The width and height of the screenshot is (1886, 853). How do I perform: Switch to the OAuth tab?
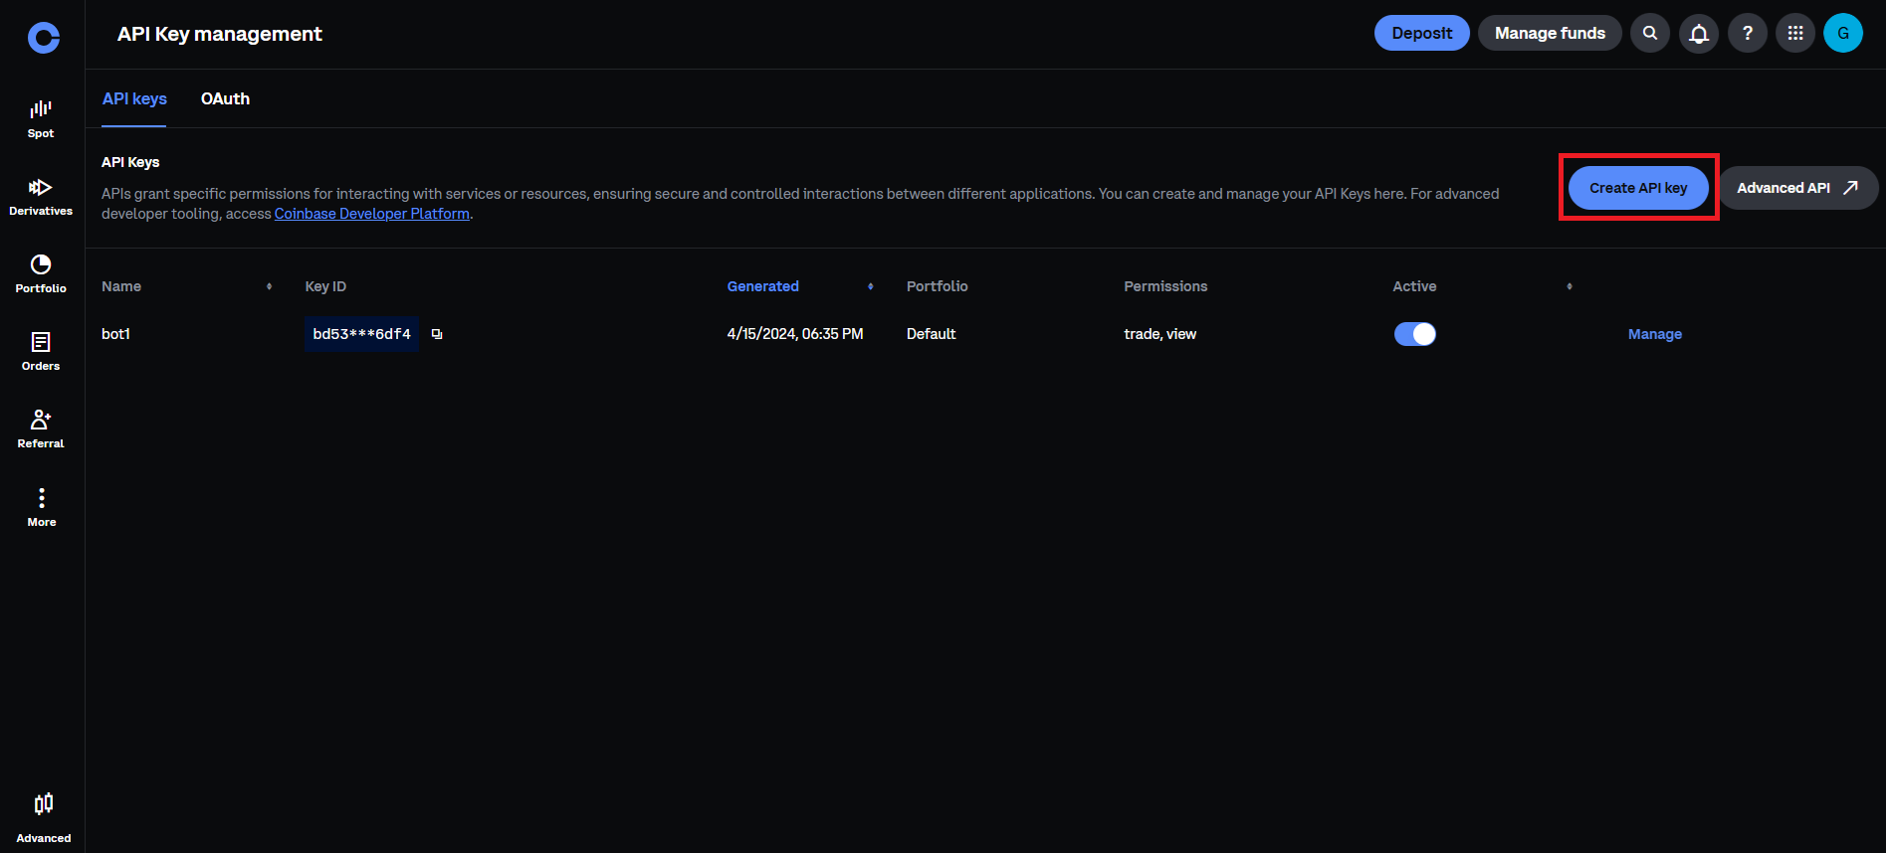[225, 98]
